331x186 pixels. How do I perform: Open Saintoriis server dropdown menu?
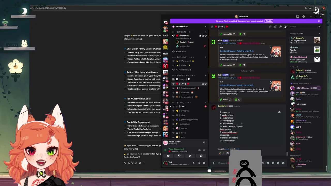pyautogui.click(x=206, y=27)
